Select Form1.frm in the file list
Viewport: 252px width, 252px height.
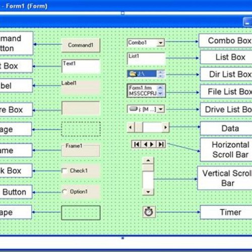click(x=141, y=88)
